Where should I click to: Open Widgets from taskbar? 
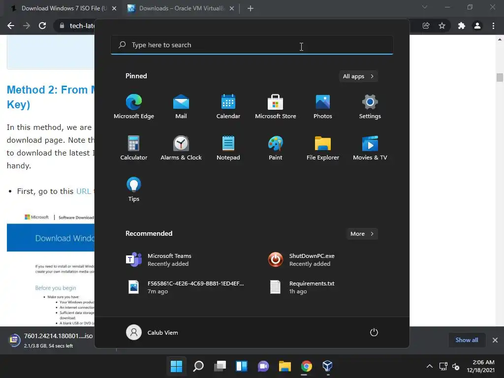[242, 366]
